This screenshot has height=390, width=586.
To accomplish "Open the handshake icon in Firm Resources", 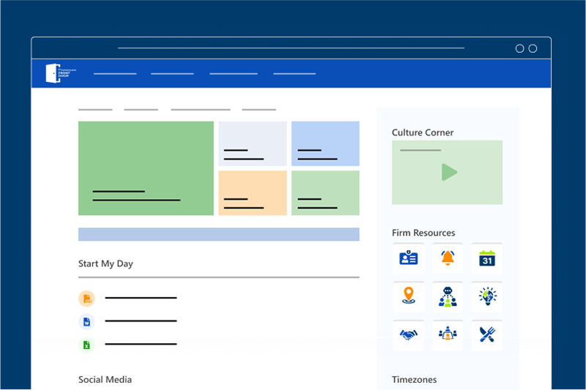I will tap(409, 335).
